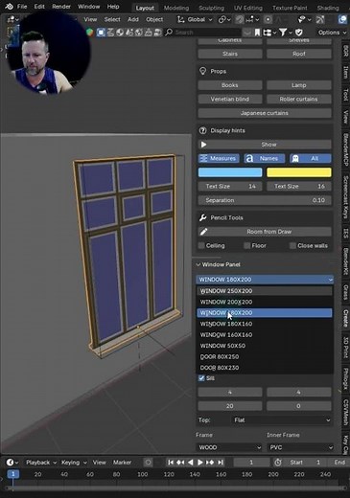Click the gizmo display icon
The width and height of the screenshot is (350, 498).
pos(320,20)
